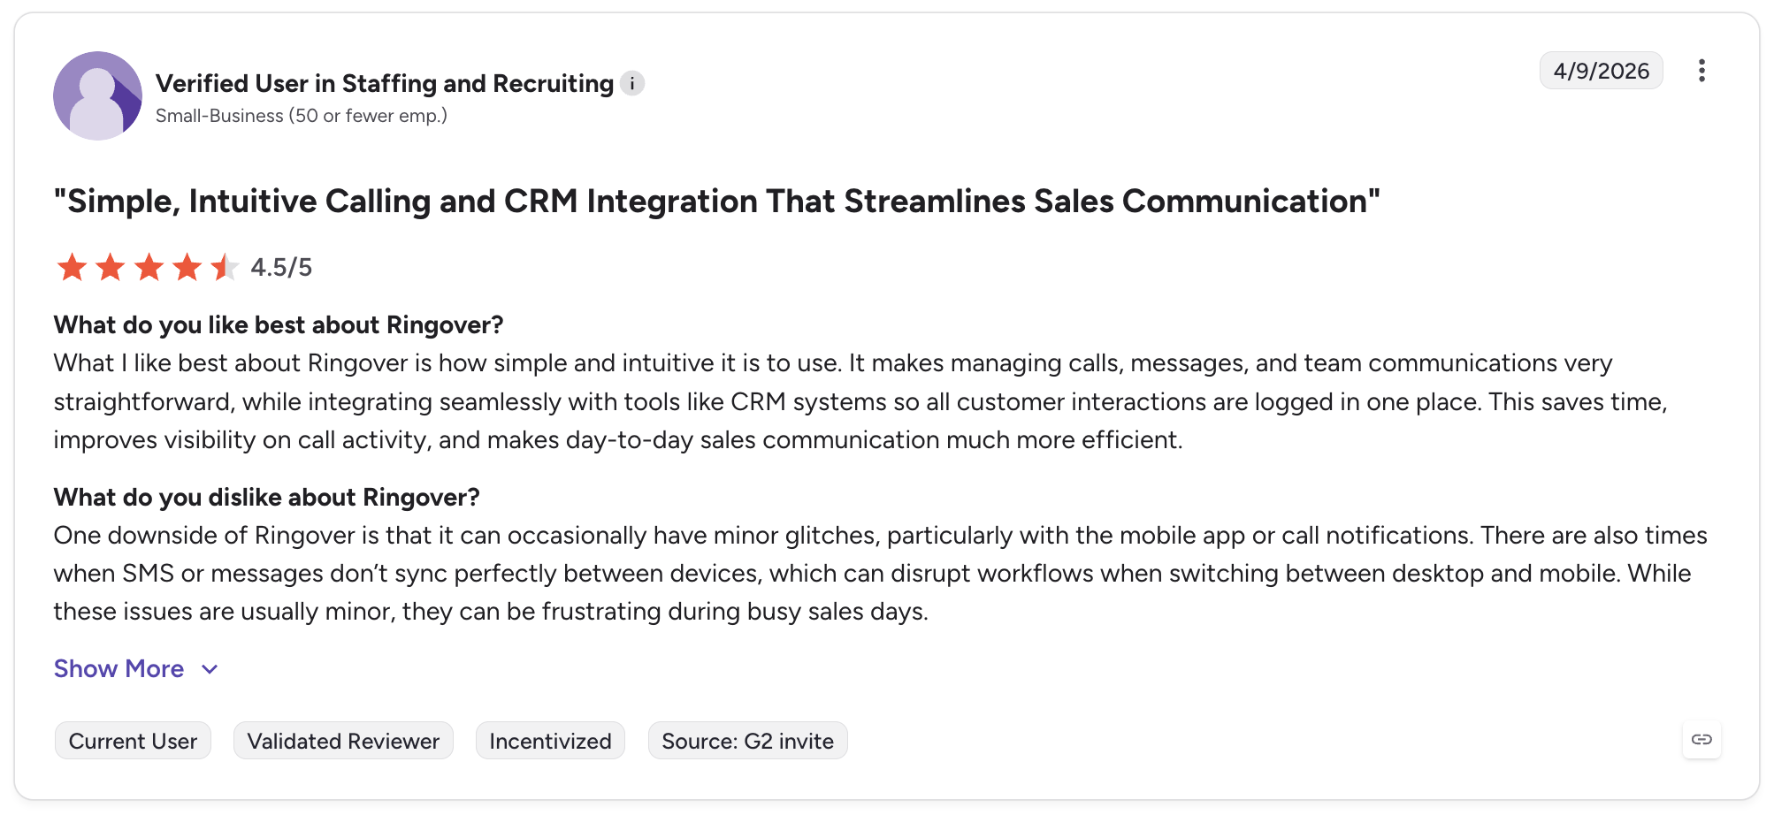Open the three-dot review options menu
The image size is (1774, 815).
coord(1701,71)
